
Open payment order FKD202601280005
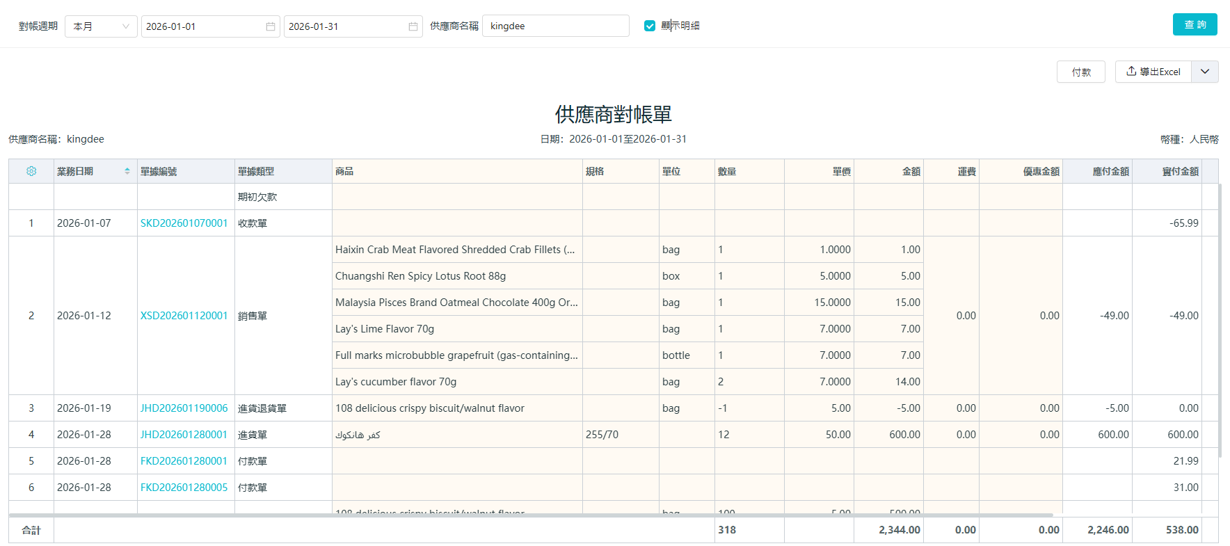click(184, 488)
